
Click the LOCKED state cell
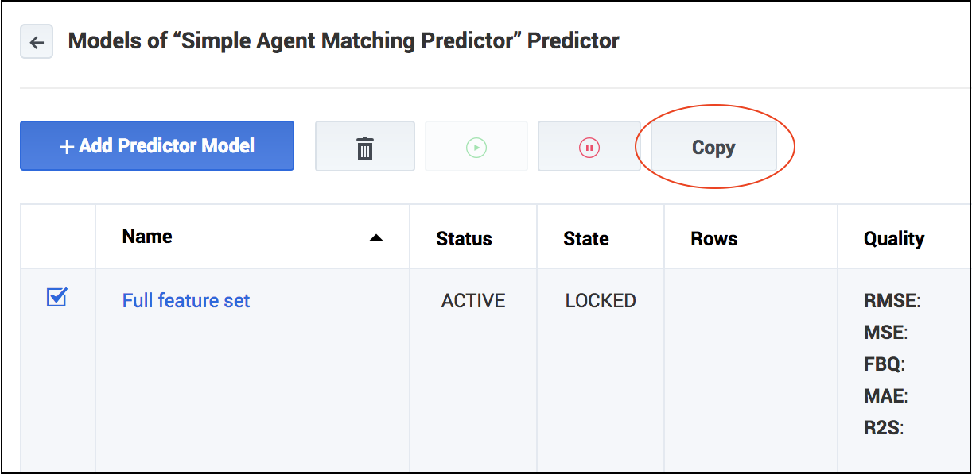tap(601, 301)
